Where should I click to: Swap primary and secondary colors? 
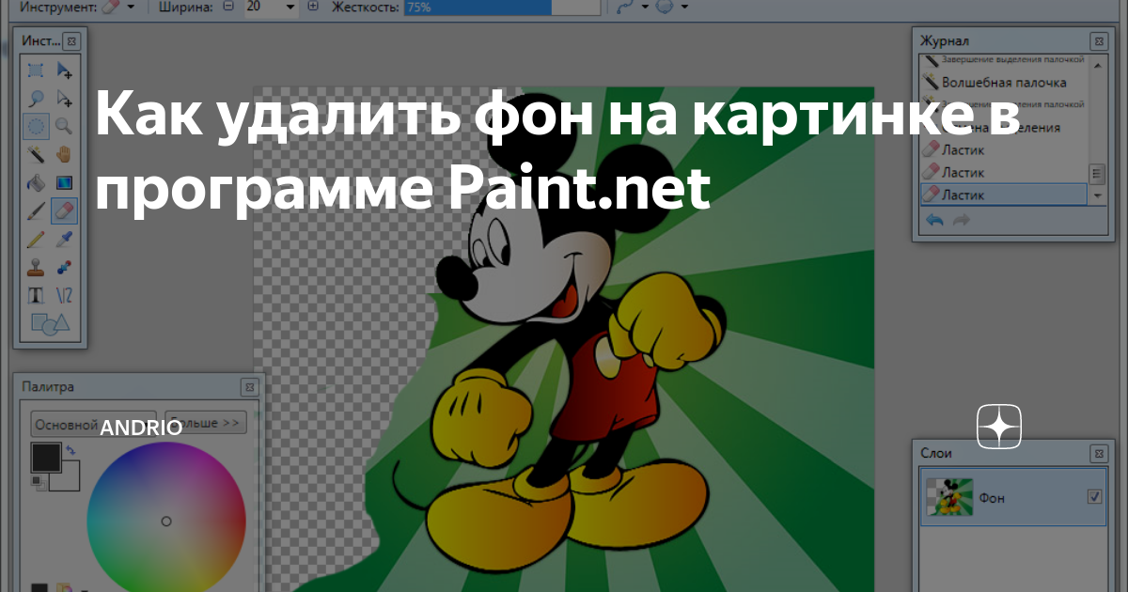point(70,451)
